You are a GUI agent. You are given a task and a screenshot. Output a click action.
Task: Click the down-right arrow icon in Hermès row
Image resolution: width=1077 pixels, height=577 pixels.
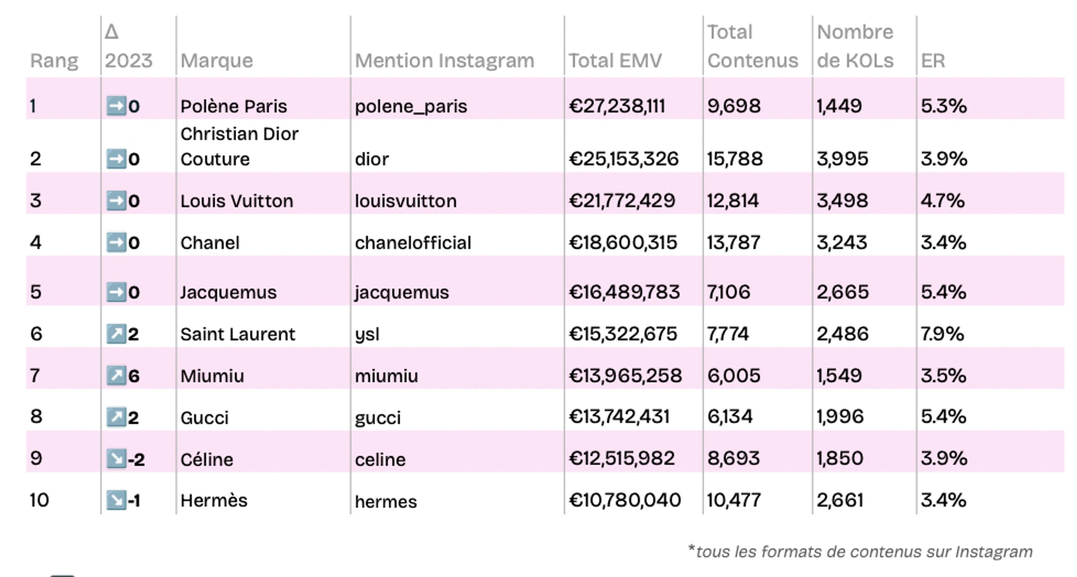(x=116, y=500)
